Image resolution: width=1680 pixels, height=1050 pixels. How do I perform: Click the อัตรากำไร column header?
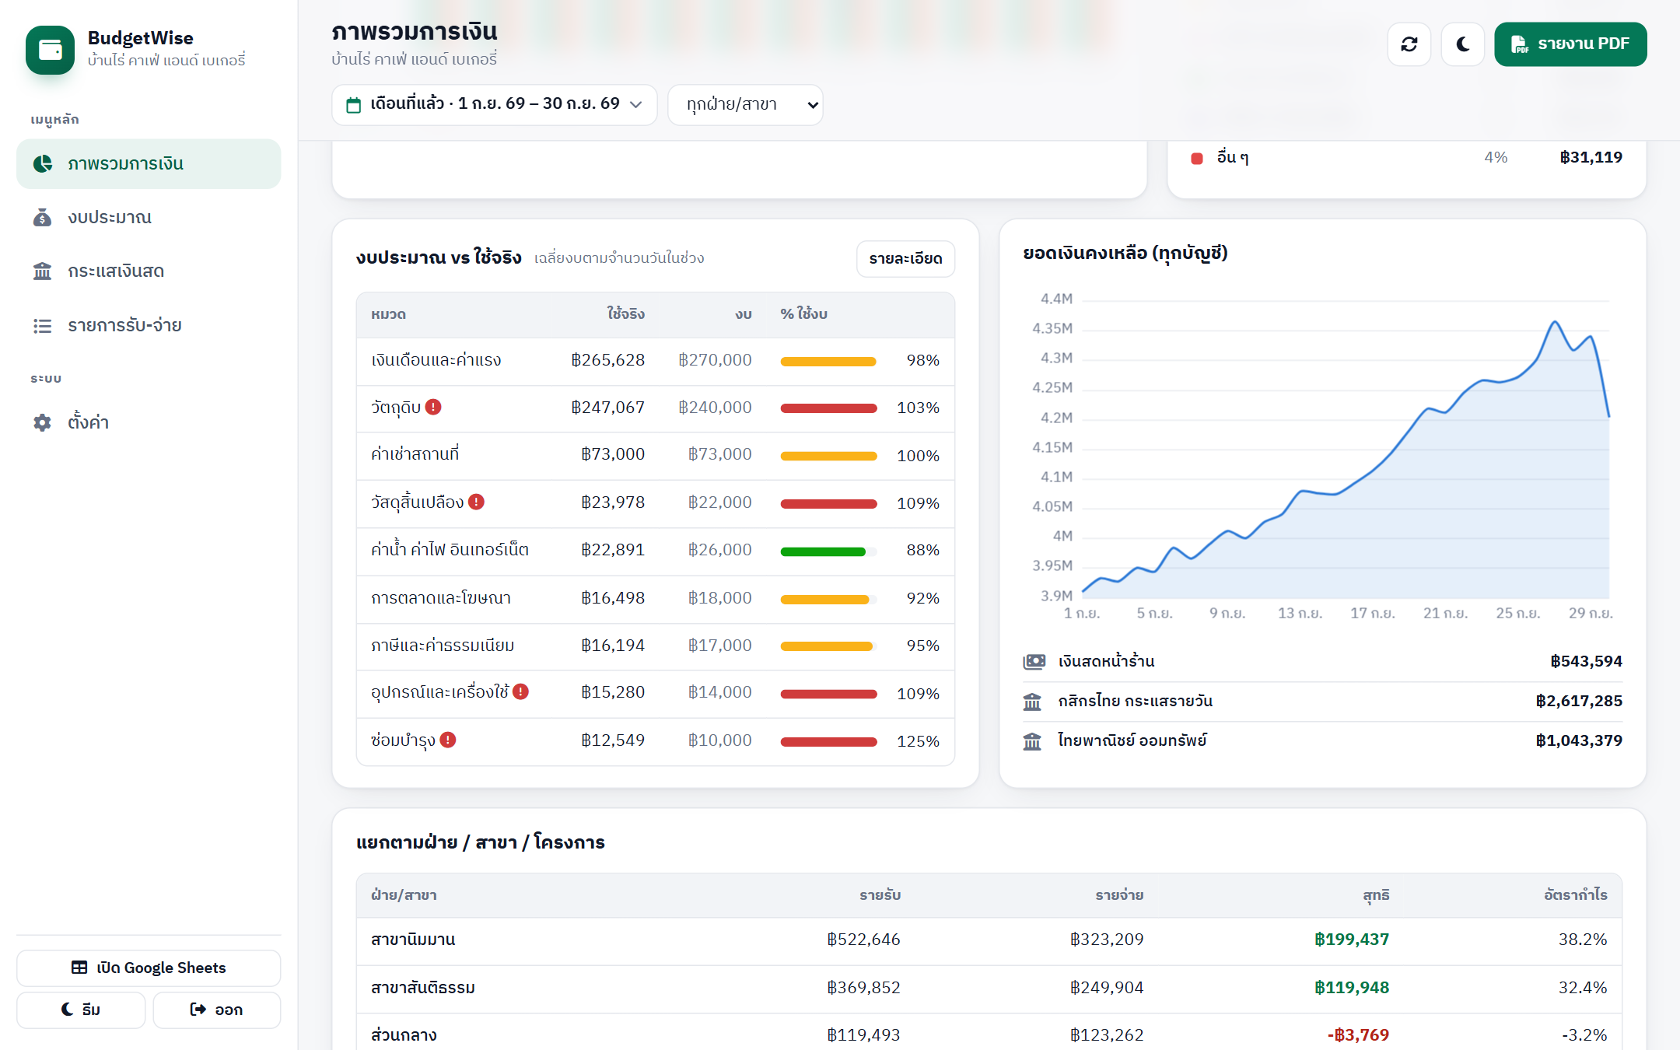(1575, 895)
